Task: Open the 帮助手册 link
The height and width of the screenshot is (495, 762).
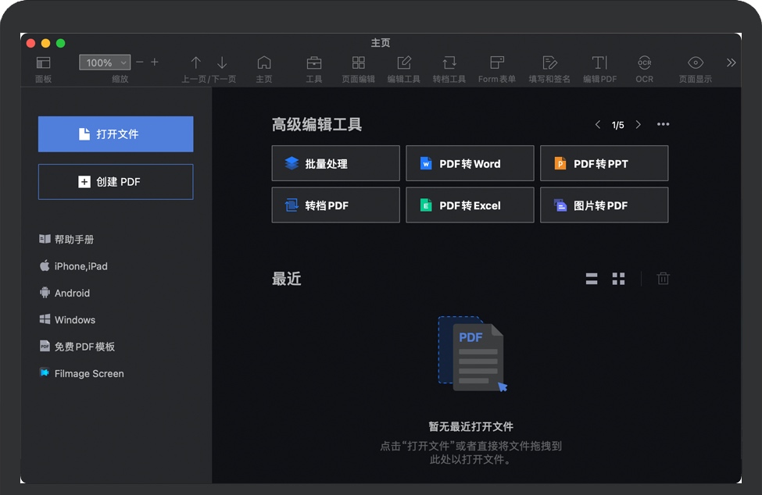Action: 66,239
